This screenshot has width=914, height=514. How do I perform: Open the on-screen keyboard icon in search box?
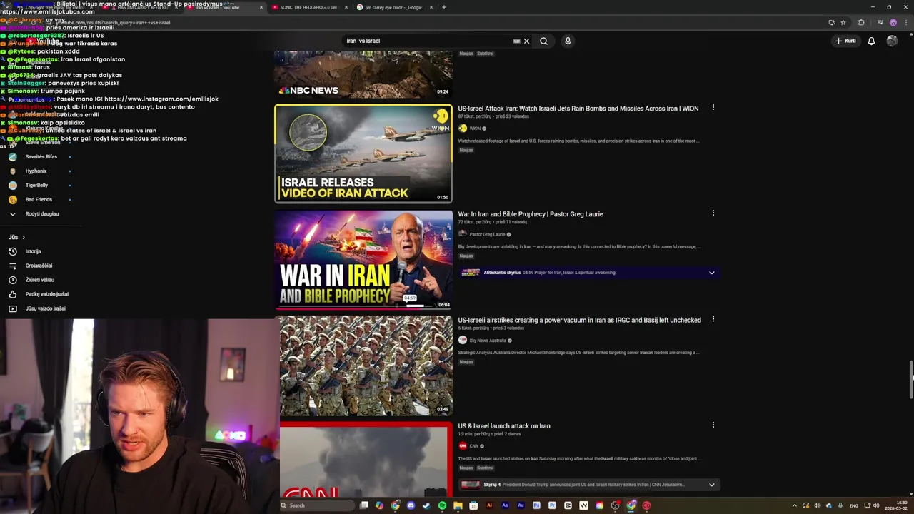516,41
